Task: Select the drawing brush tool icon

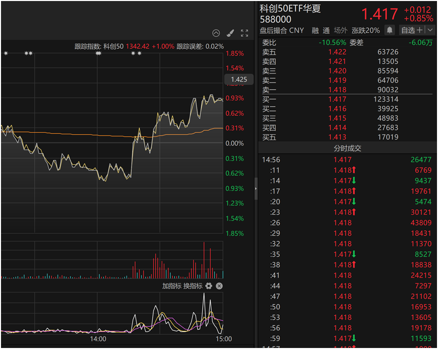Action: click(x=230, y=33)
